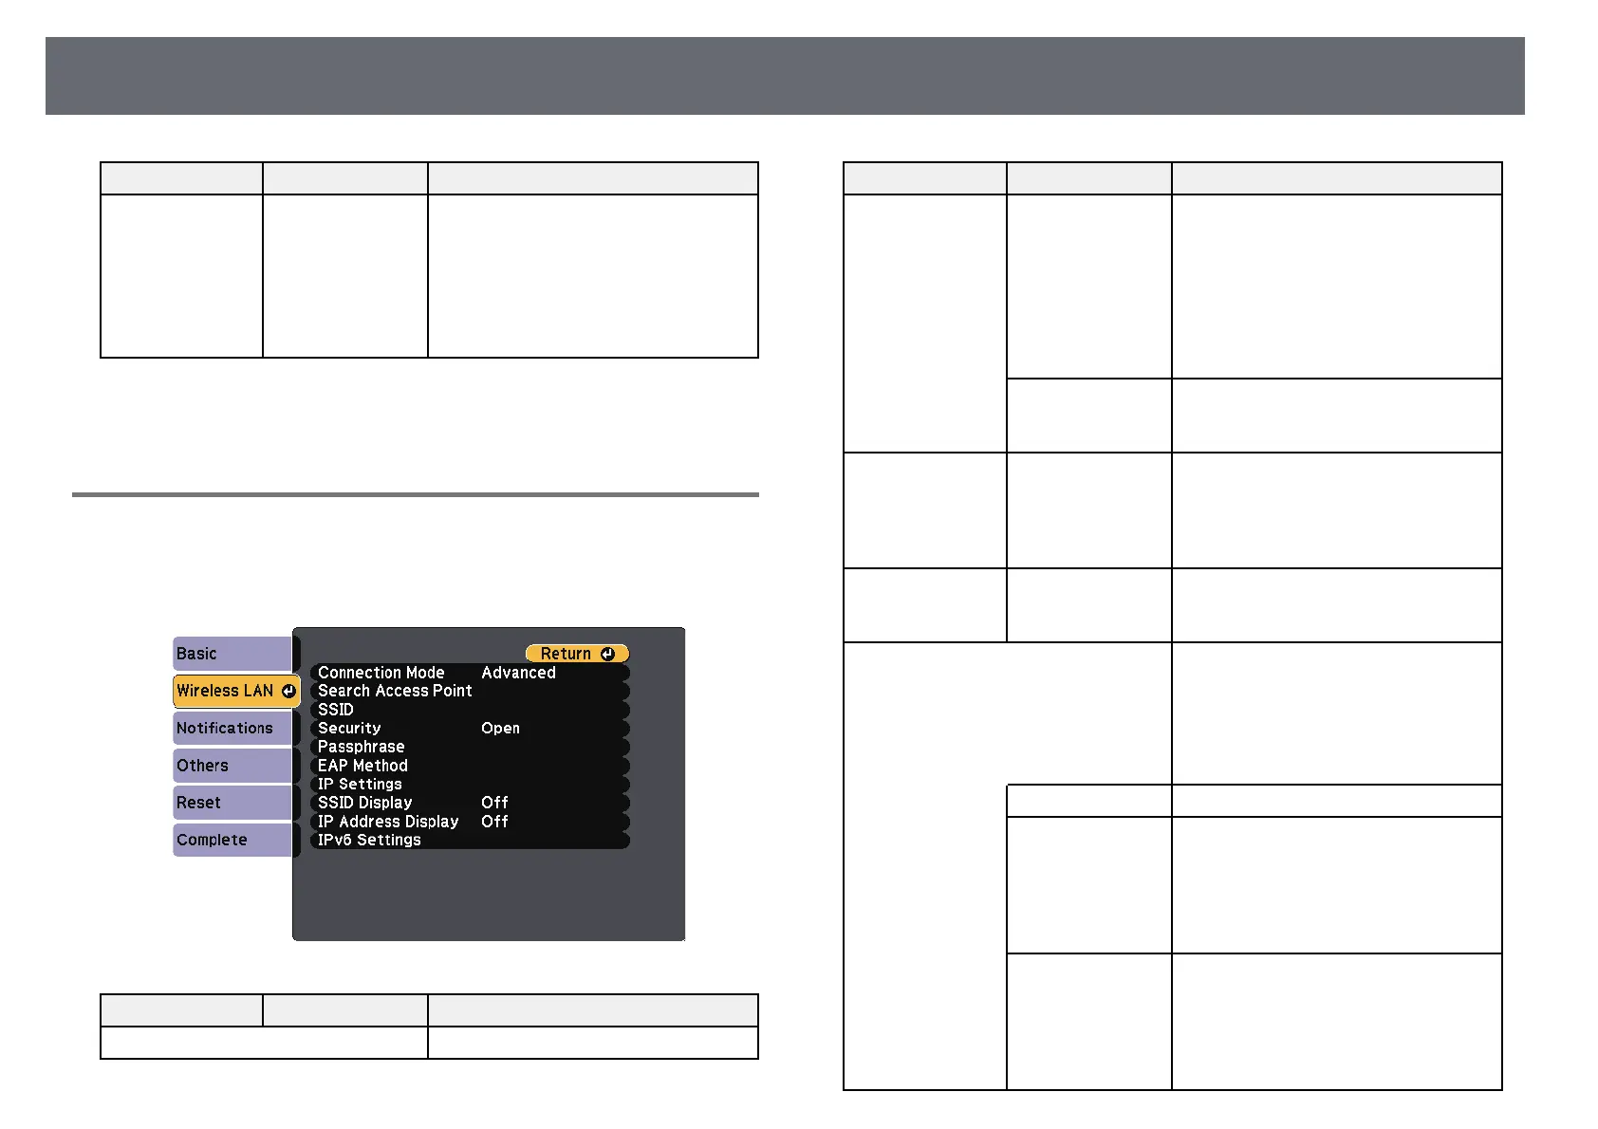The height and width of the screenshot is (1129, 1598).
Task: Open IP Settings submenu
Action: click(x=470, y=784)
